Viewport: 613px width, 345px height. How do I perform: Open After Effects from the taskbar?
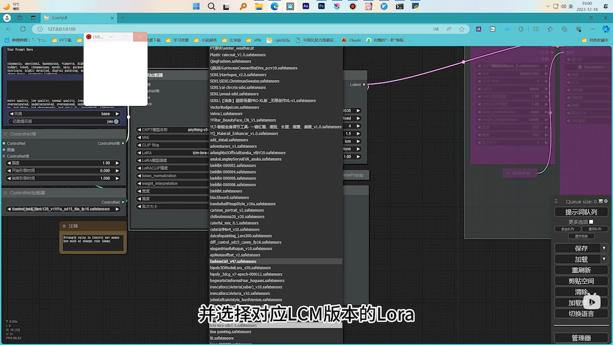point(306,6)
